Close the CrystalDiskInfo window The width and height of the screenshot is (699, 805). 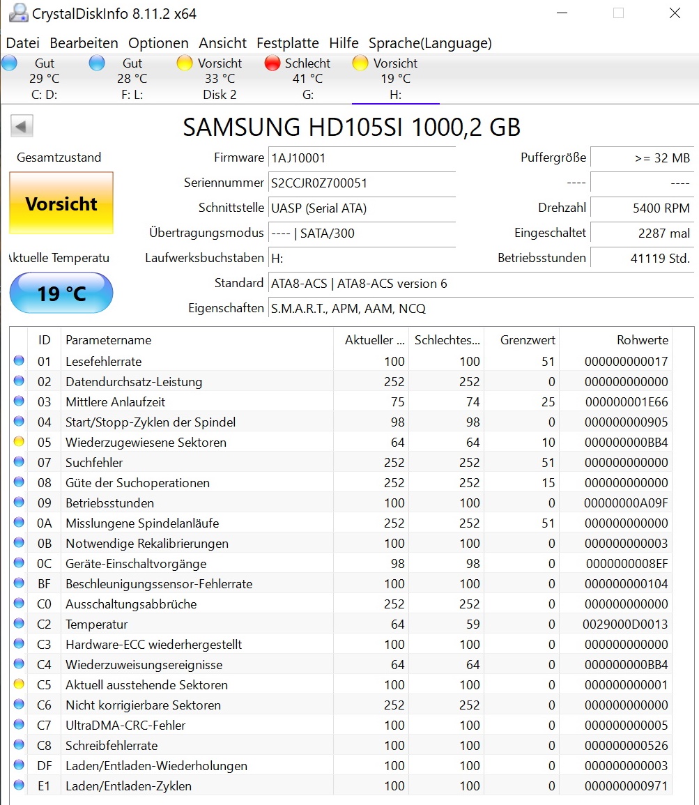(675, 13)
